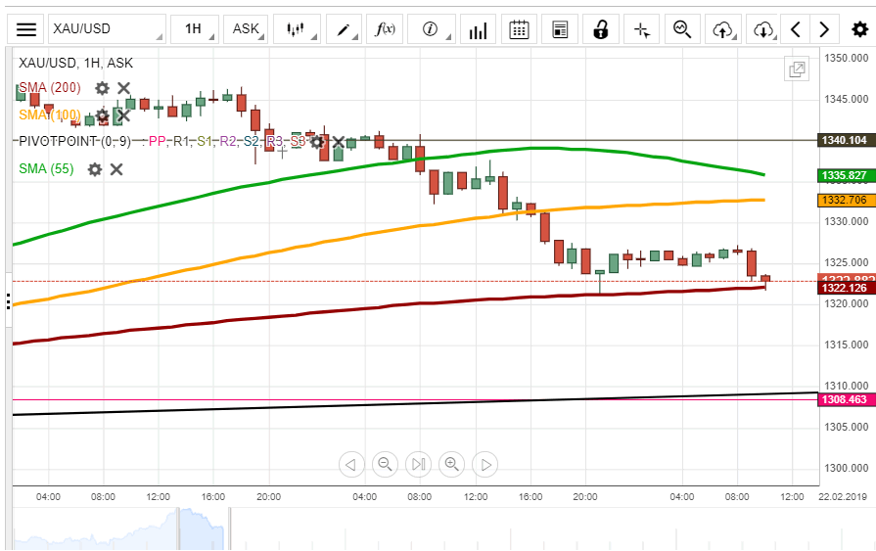Open chart settings gear in toolbar

(x=859, y=29)
